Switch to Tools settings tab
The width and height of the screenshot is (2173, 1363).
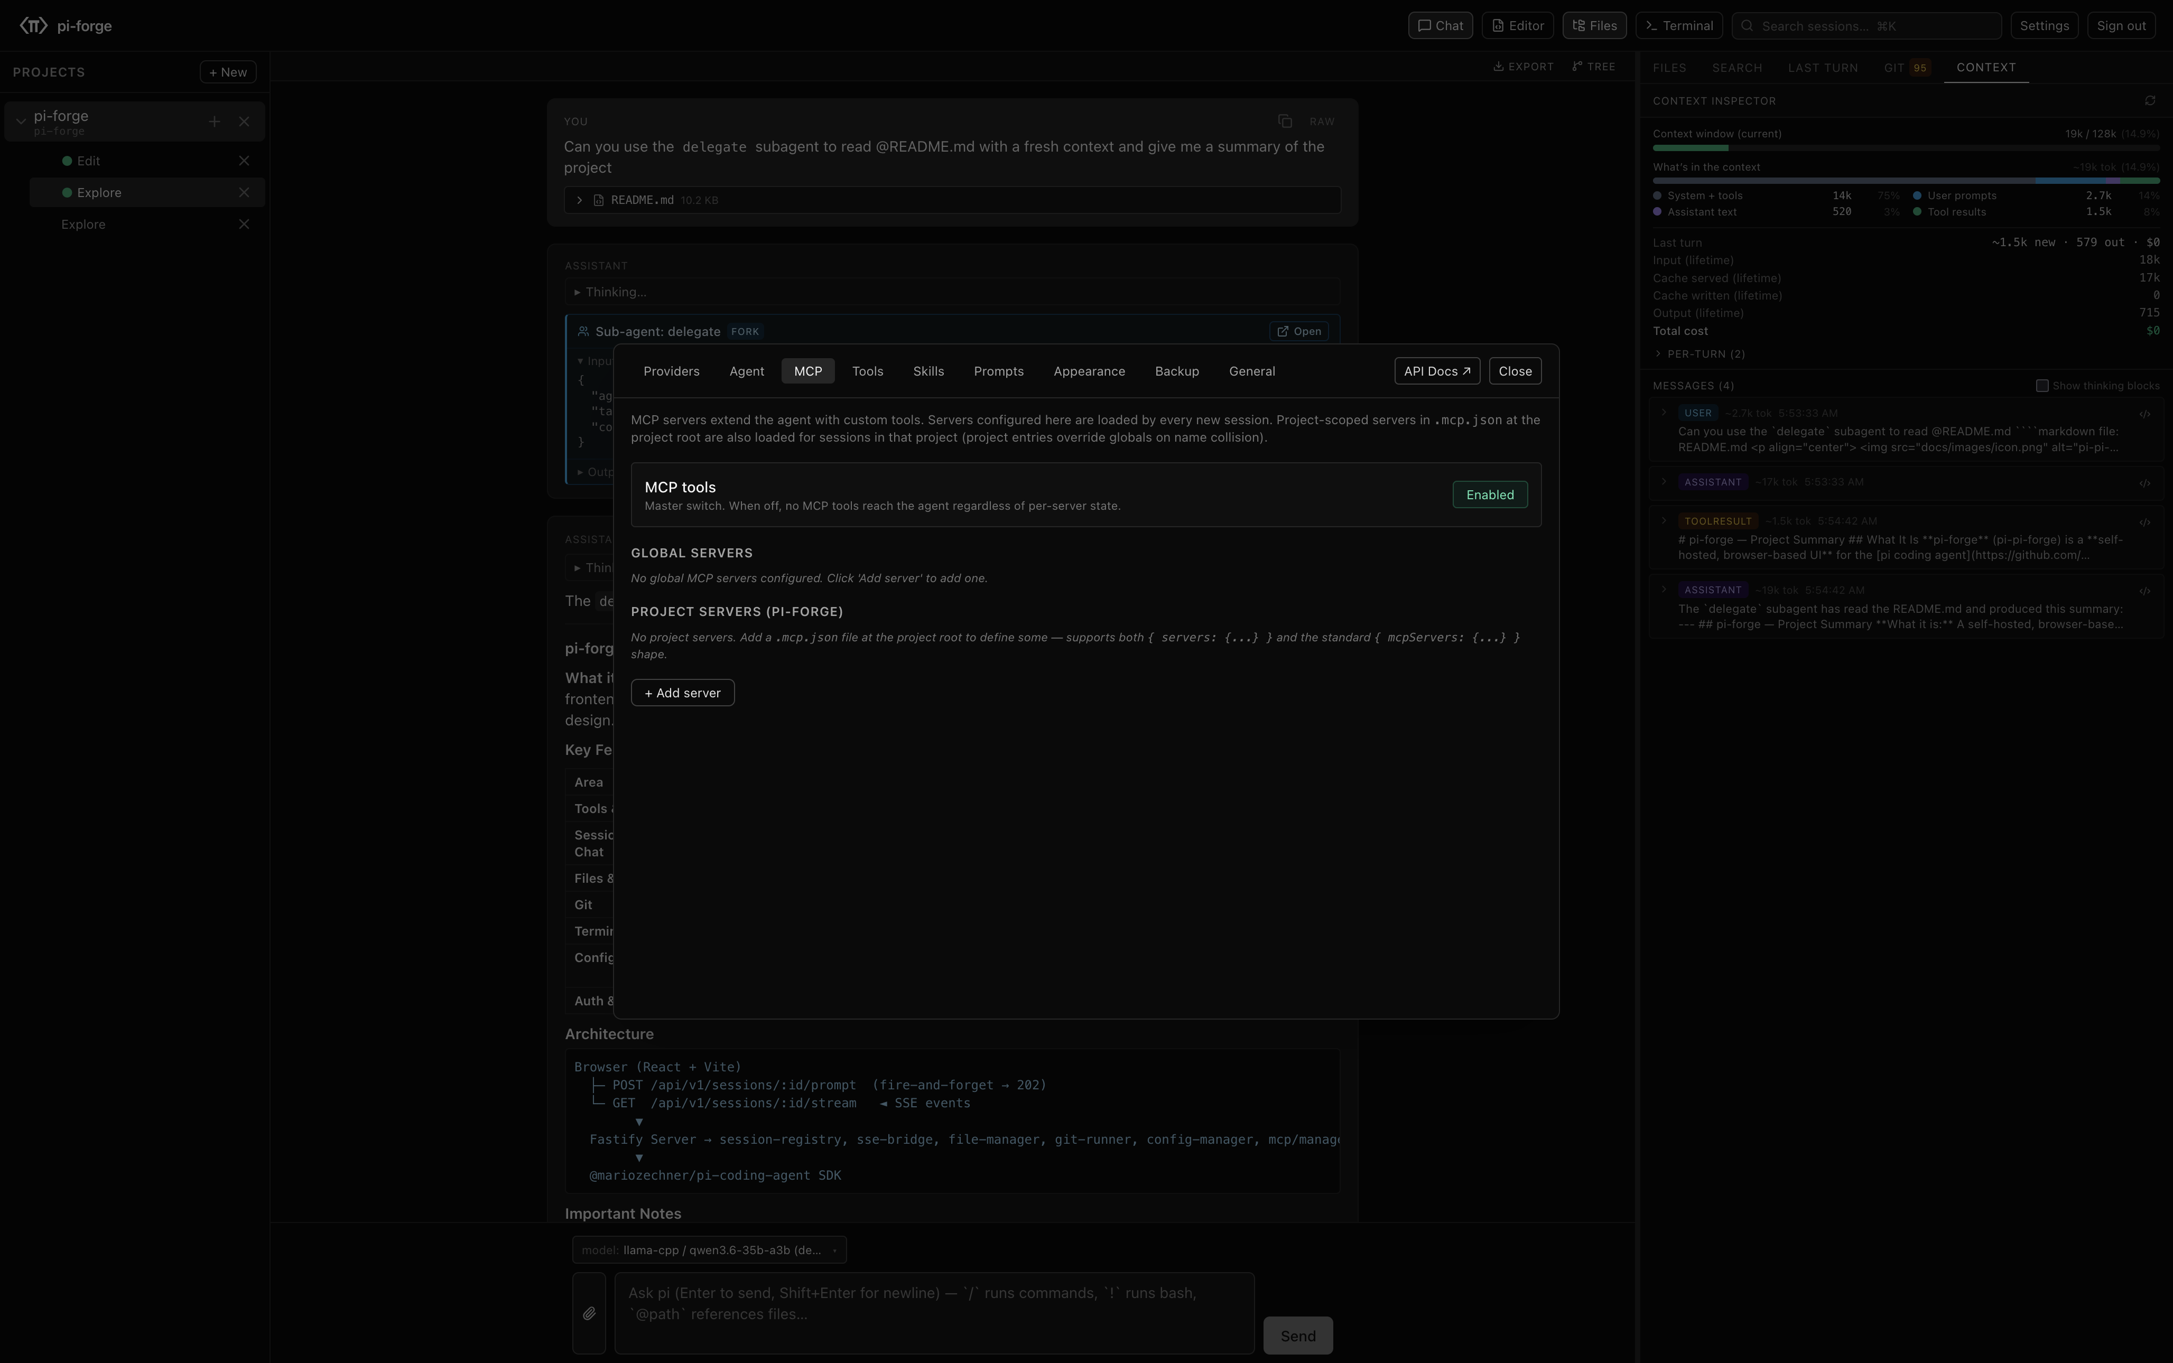(x=867, y=371)
